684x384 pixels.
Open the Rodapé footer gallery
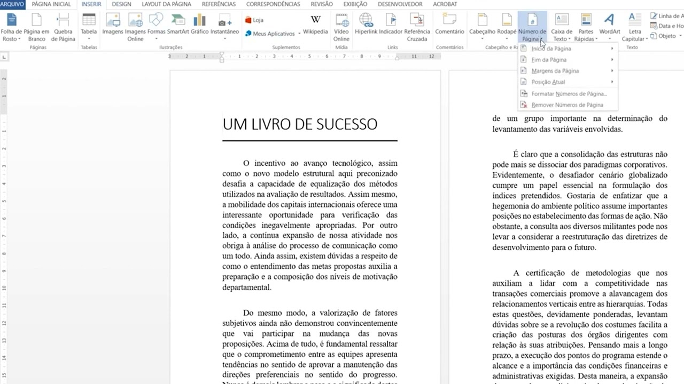click(507, 27)
